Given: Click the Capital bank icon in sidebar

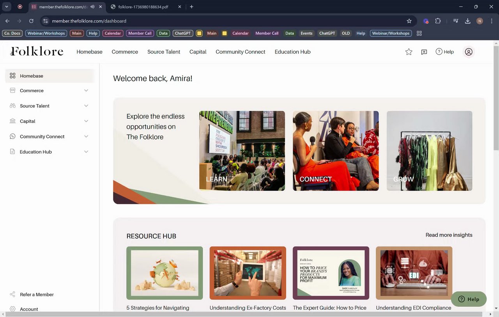Looking at the screenshot, I should 12,121.
